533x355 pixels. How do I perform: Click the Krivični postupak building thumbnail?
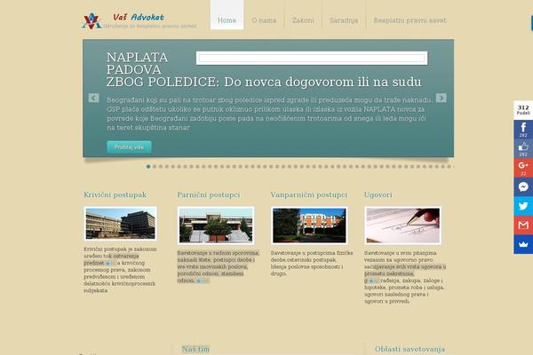[120, 224]
